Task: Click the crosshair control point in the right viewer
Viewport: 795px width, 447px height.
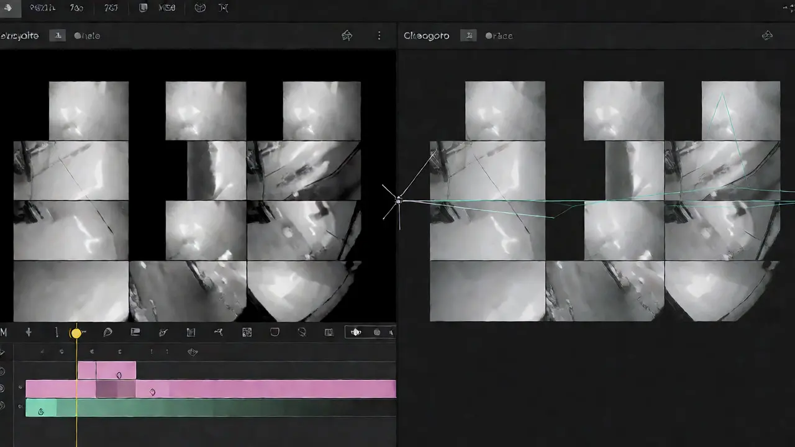Action: click(399, 201)
